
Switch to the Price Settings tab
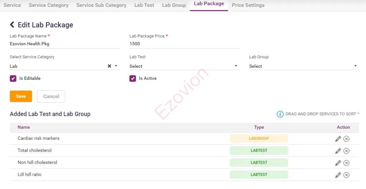(x=248, y=5)
